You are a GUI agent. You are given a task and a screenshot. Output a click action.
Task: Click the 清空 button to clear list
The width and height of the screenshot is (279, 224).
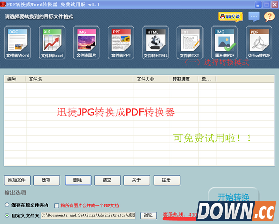(107, 180)
